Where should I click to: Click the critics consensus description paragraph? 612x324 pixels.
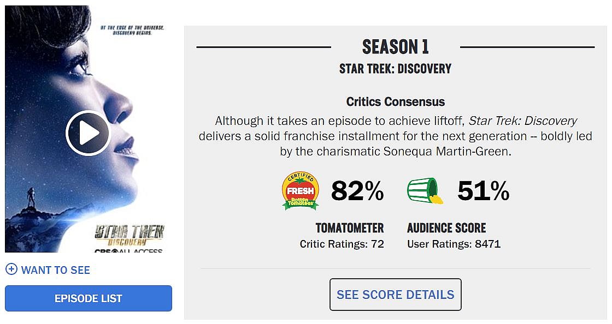click(396, 136)
